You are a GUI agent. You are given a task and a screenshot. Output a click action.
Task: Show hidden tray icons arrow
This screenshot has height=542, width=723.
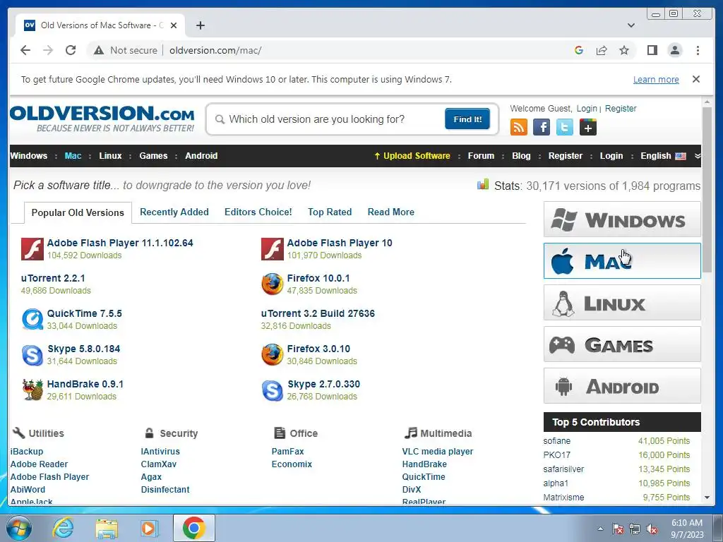pos(600,529)
